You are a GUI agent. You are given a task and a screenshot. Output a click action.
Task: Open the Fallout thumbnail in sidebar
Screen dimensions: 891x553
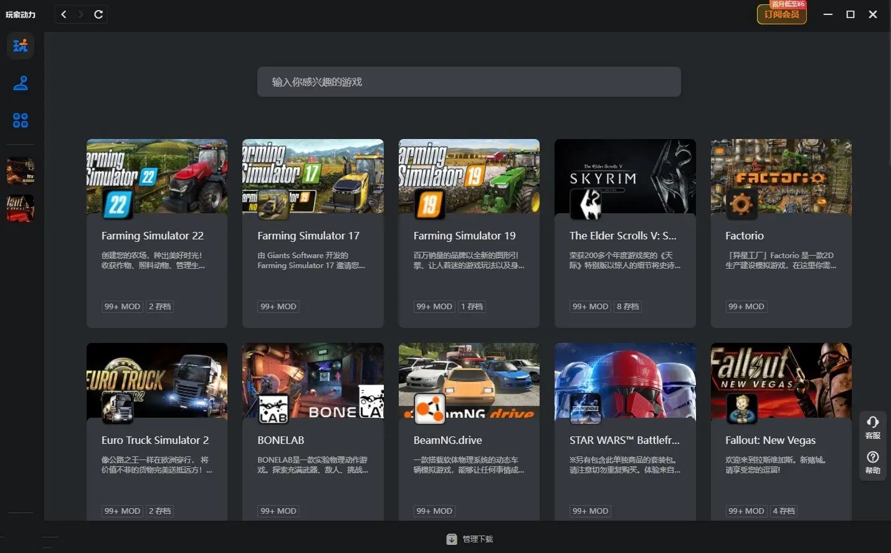tap(21, 208)
